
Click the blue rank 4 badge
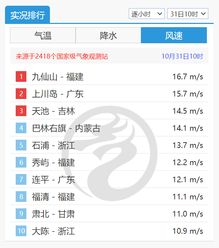(21, 128)
